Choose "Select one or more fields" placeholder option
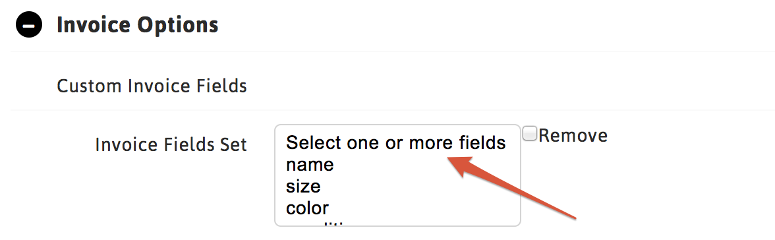 coord(395,142)
